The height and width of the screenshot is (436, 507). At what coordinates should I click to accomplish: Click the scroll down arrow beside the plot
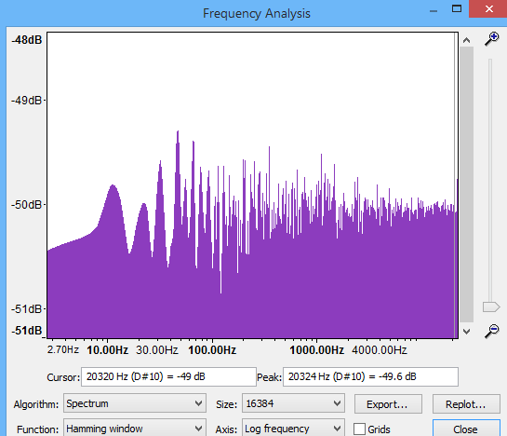(466, 331)
